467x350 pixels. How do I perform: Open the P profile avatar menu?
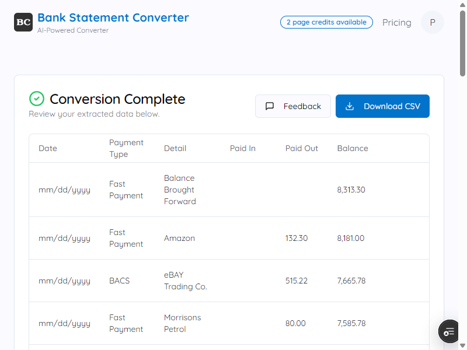(433, 22)
